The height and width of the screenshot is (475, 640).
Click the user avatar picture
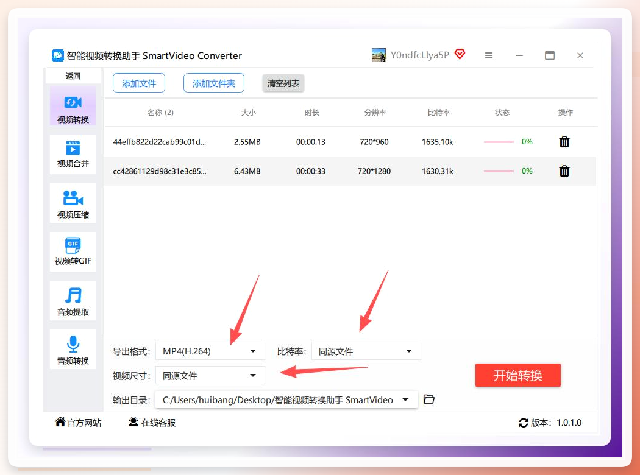(379, 55)
